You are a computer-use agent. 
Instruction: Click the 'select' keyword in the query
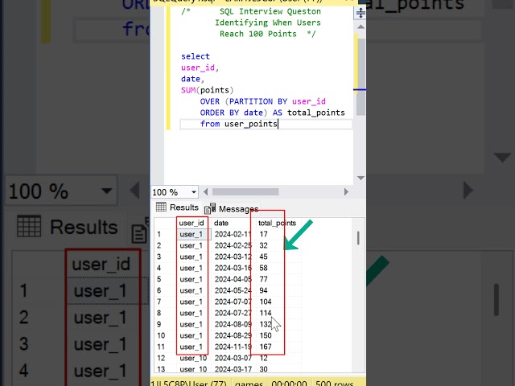[196, 56]
